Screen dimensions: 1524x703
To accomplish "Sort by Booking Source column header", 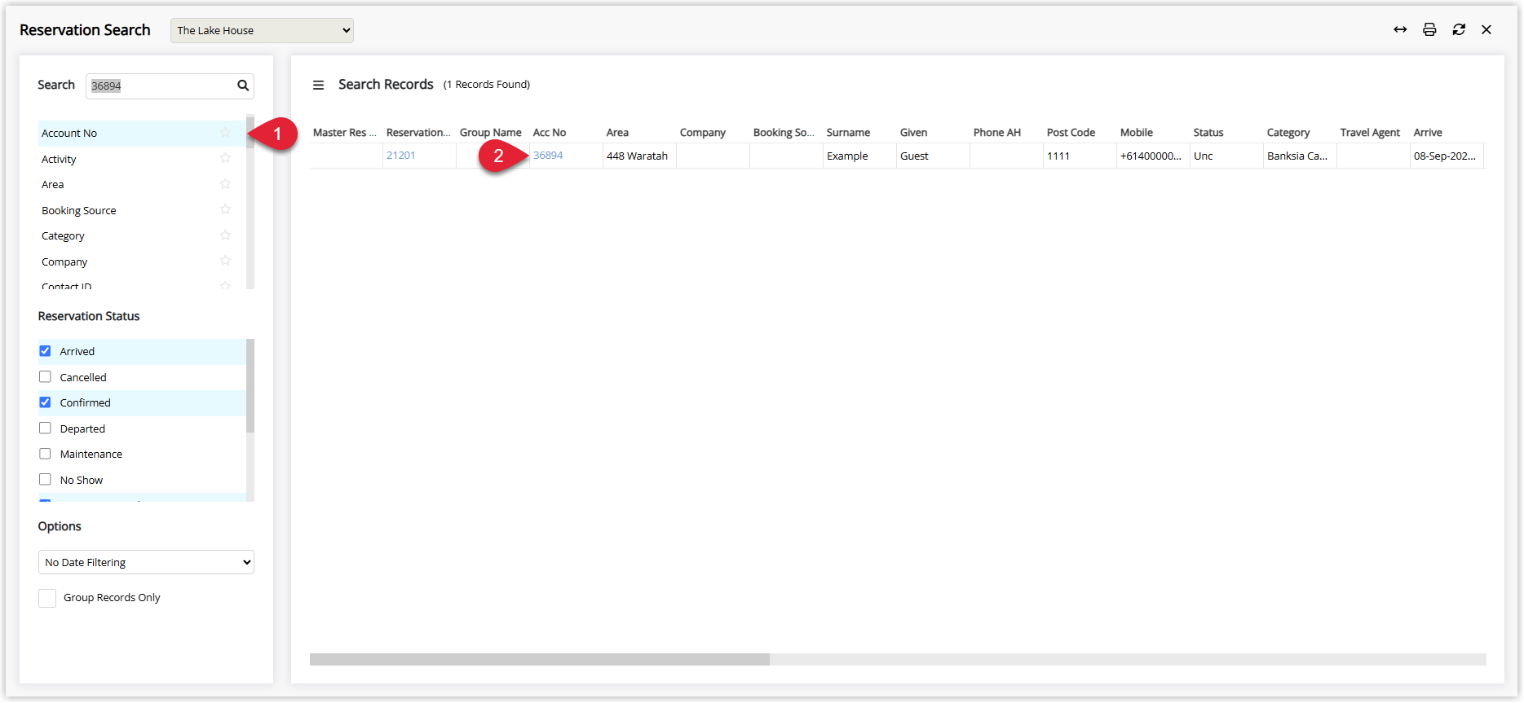I will pos(784,133).
